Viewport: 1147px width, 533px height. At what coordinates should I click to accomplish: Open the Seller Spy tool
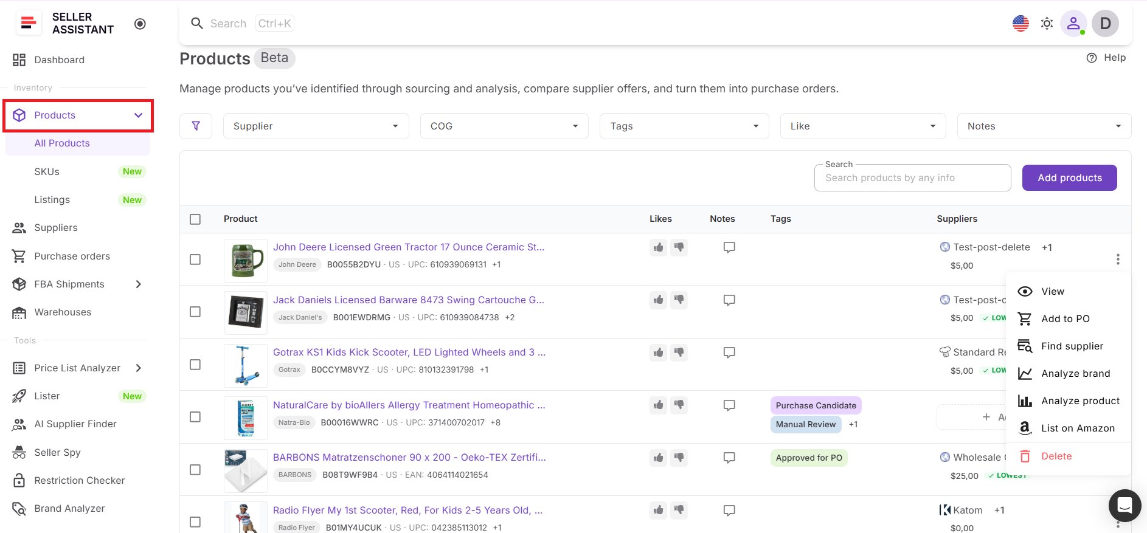pos(57,453)
